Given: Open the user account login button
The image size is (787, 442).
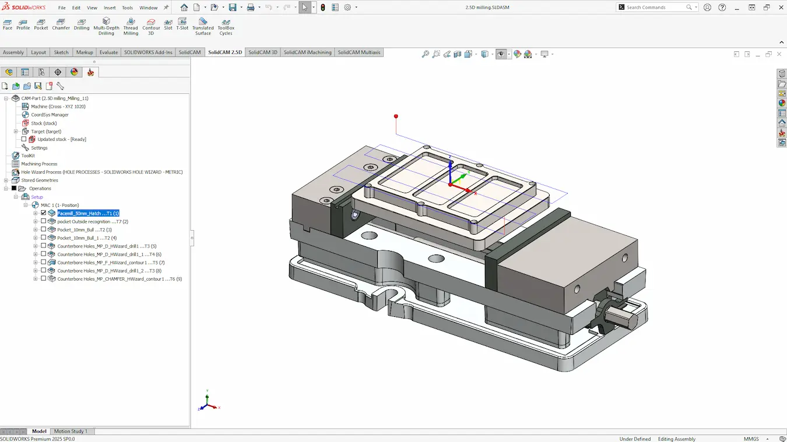Looking at the screenshot, I should tap(707, 8).
